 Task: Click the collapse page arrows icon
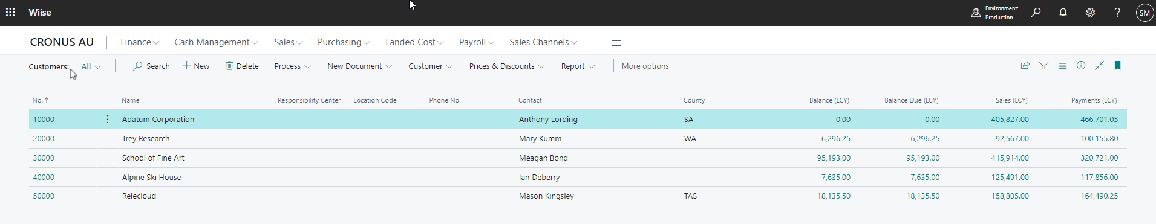click(x=1100, y=66)
